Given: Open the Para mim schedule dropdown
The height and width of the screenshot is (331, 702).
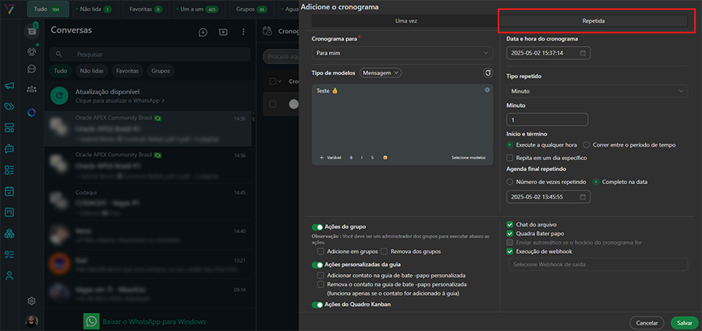Looking at the screenshot, I should point(402,53).
